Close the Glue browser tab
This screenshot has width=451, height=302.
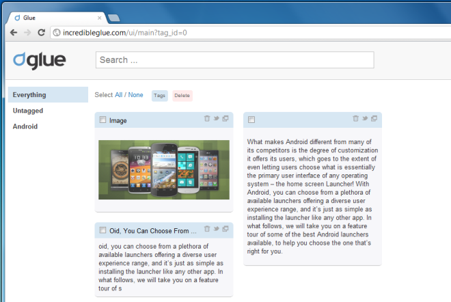(x=99, y=18)
